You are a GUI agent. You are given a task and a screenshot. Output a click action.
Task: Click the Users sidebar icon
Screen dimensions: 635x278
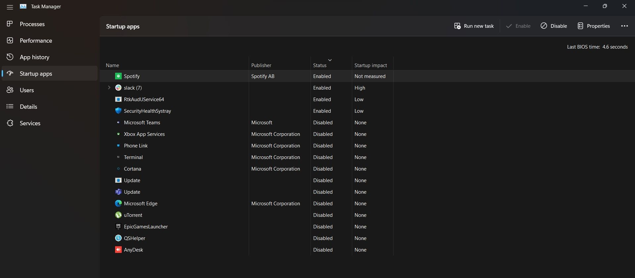(x=10, y=90)
